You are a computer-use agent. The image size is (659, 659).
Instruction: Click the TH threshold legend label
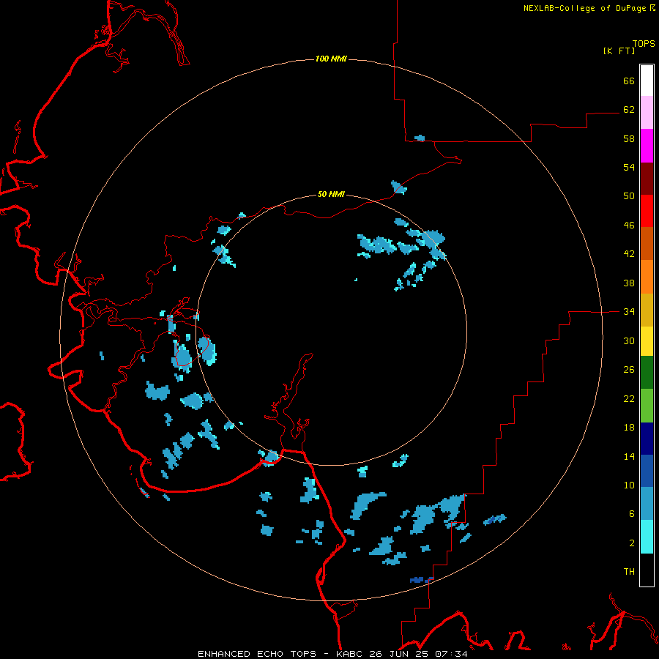[x=629, y=572]
